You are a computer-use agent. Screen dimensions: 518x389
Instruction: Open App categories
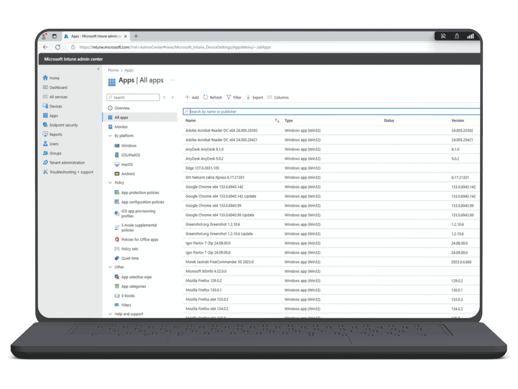(x=130, y=286)
